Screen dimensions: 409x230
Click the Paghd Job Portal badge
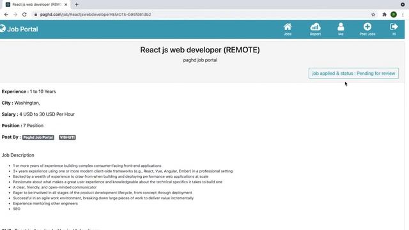[x=38, y=137]
